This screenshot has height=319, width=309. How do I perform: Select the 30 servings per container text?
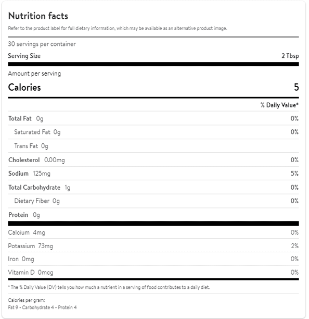point(42,44)
